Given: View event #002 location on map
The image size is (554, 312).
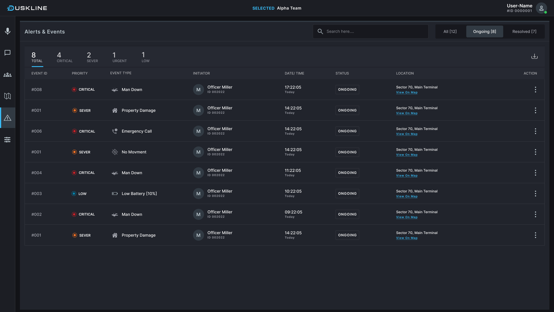Looking at the screenshot, I should (x=407, y=217).
